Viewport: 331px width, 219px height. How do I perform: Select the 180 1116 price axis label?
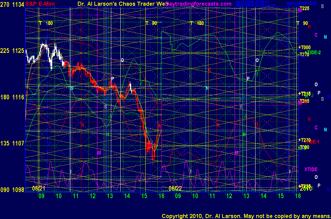[12, 97]
